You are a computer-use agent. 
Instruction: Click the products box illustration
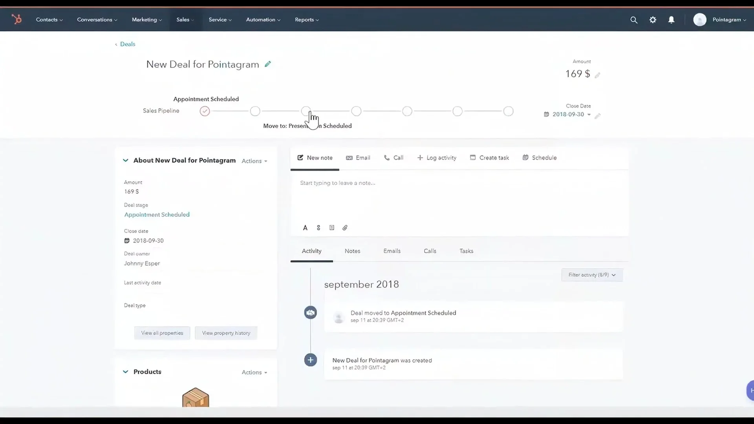(x=196, y=397)
